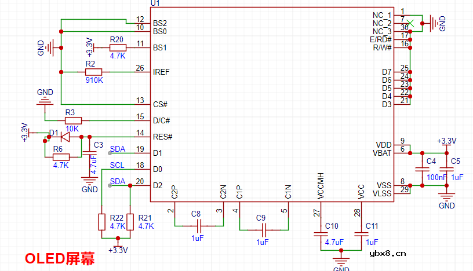Screen dimensions: 473x271
Task: Click the IREF pin label
Action: click(161, 72)
